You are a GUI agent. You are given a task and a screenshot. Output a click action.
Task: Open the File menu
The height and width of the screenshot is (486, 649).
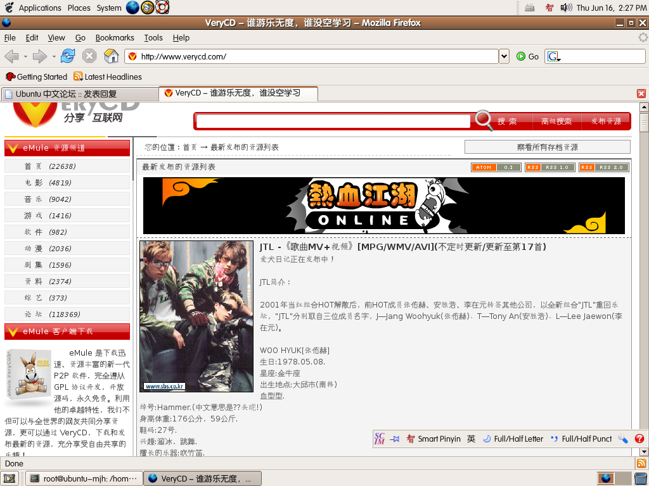pos(10,37)
